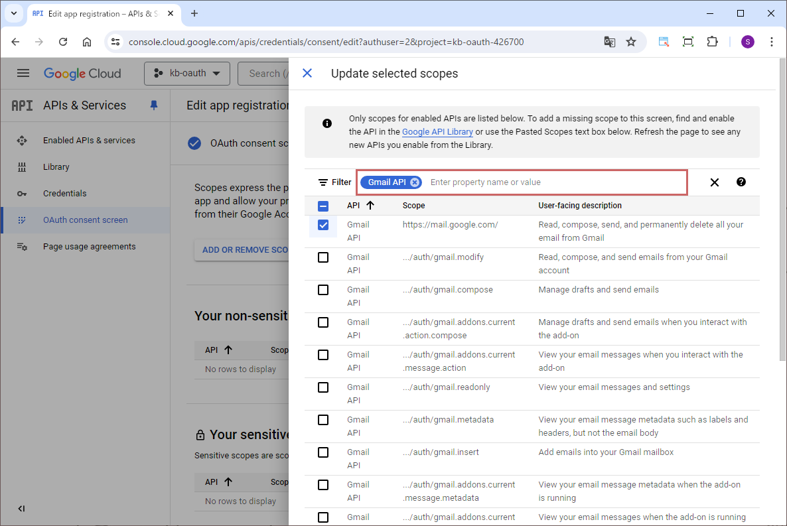
Task: Clear all filters with the X icon
Action: (714, 182)
